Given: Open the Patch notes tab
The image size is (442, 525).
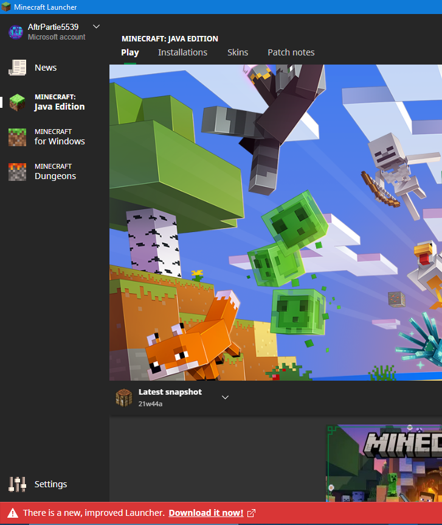Looking at the screenshot, I should click(291, 52).
